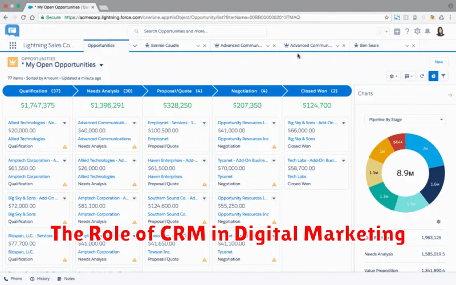Toggle the charts panel button
The height and width of the screenshot is (285, 456).
(x=433, y=76)
